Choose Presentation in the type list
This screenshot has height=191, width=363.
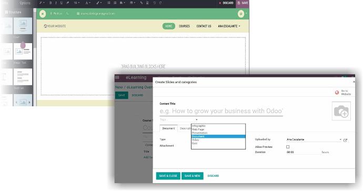point(218,133)
